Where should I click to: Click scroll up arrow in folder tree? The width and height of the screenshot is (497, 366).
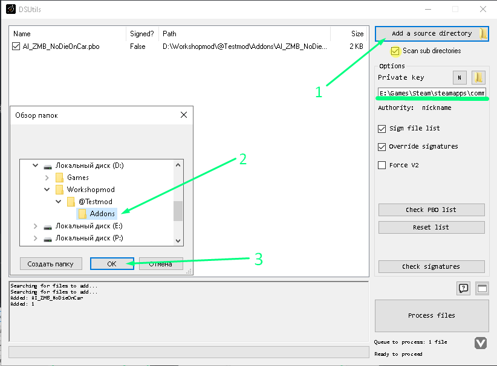178,165
